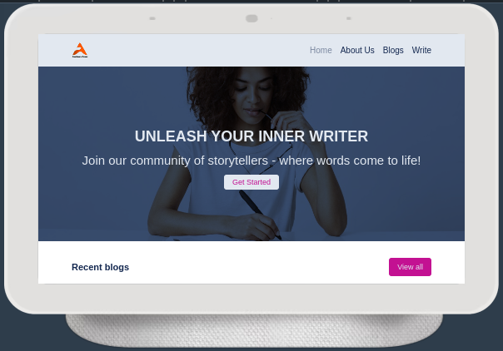Click the orange A site logo
The width and height of the screenshot is (503, 351).
click(80, 50)
